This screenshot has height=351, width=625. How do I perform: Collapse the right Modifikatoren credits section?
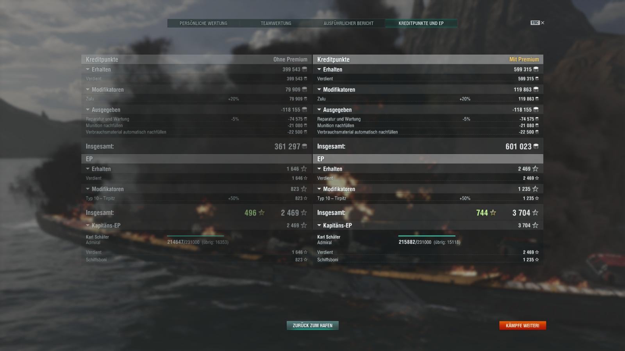[x=319, y=90]
